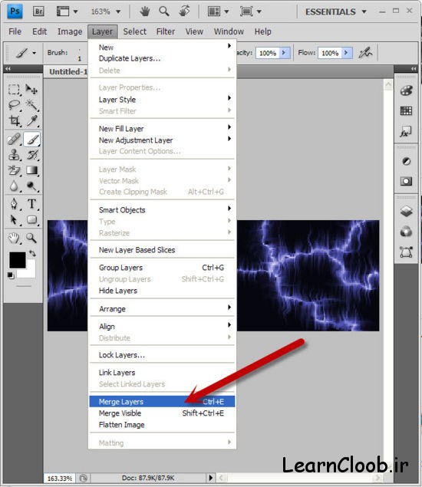Select the Gradient tool
This screenshot has width=422, height=487.
tap(31, 170)
